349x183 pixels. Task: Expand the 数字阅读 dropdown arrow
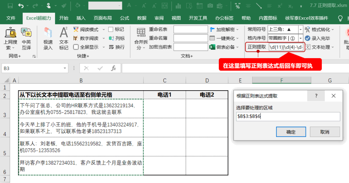(x=103, y=38)
